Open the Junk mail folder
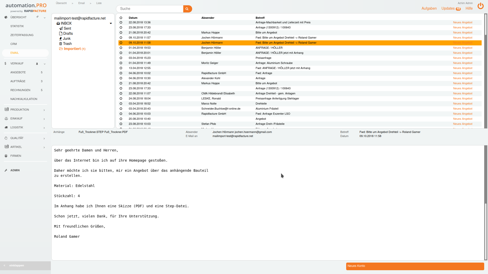Viewport: 488px width, 274px height. (67, 39)
